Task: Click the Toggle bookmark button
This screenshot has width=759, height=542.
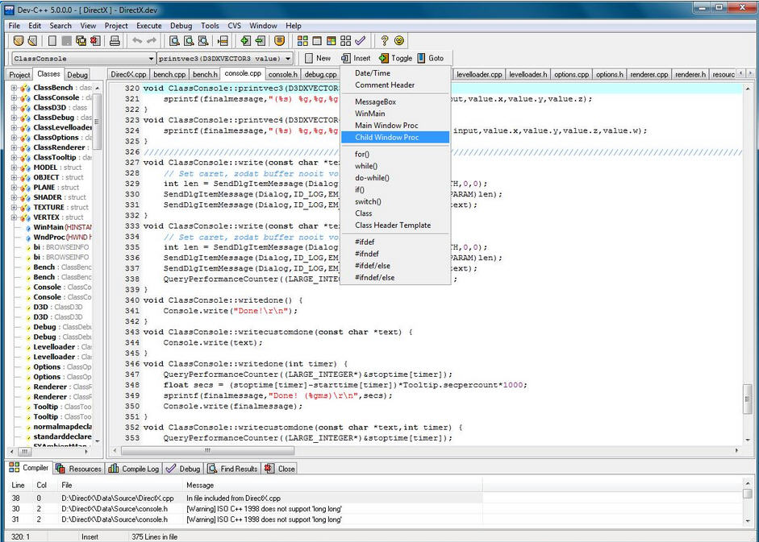Action: (395, 58)
